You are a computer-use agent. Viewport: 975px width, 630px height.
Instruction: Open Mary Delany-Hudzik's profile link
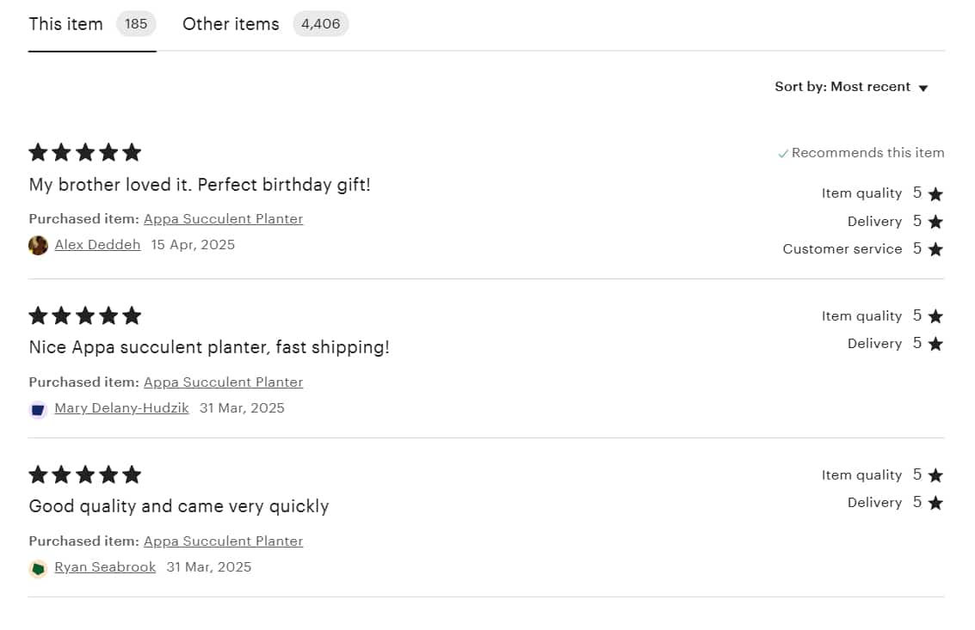tap(122, 408)
